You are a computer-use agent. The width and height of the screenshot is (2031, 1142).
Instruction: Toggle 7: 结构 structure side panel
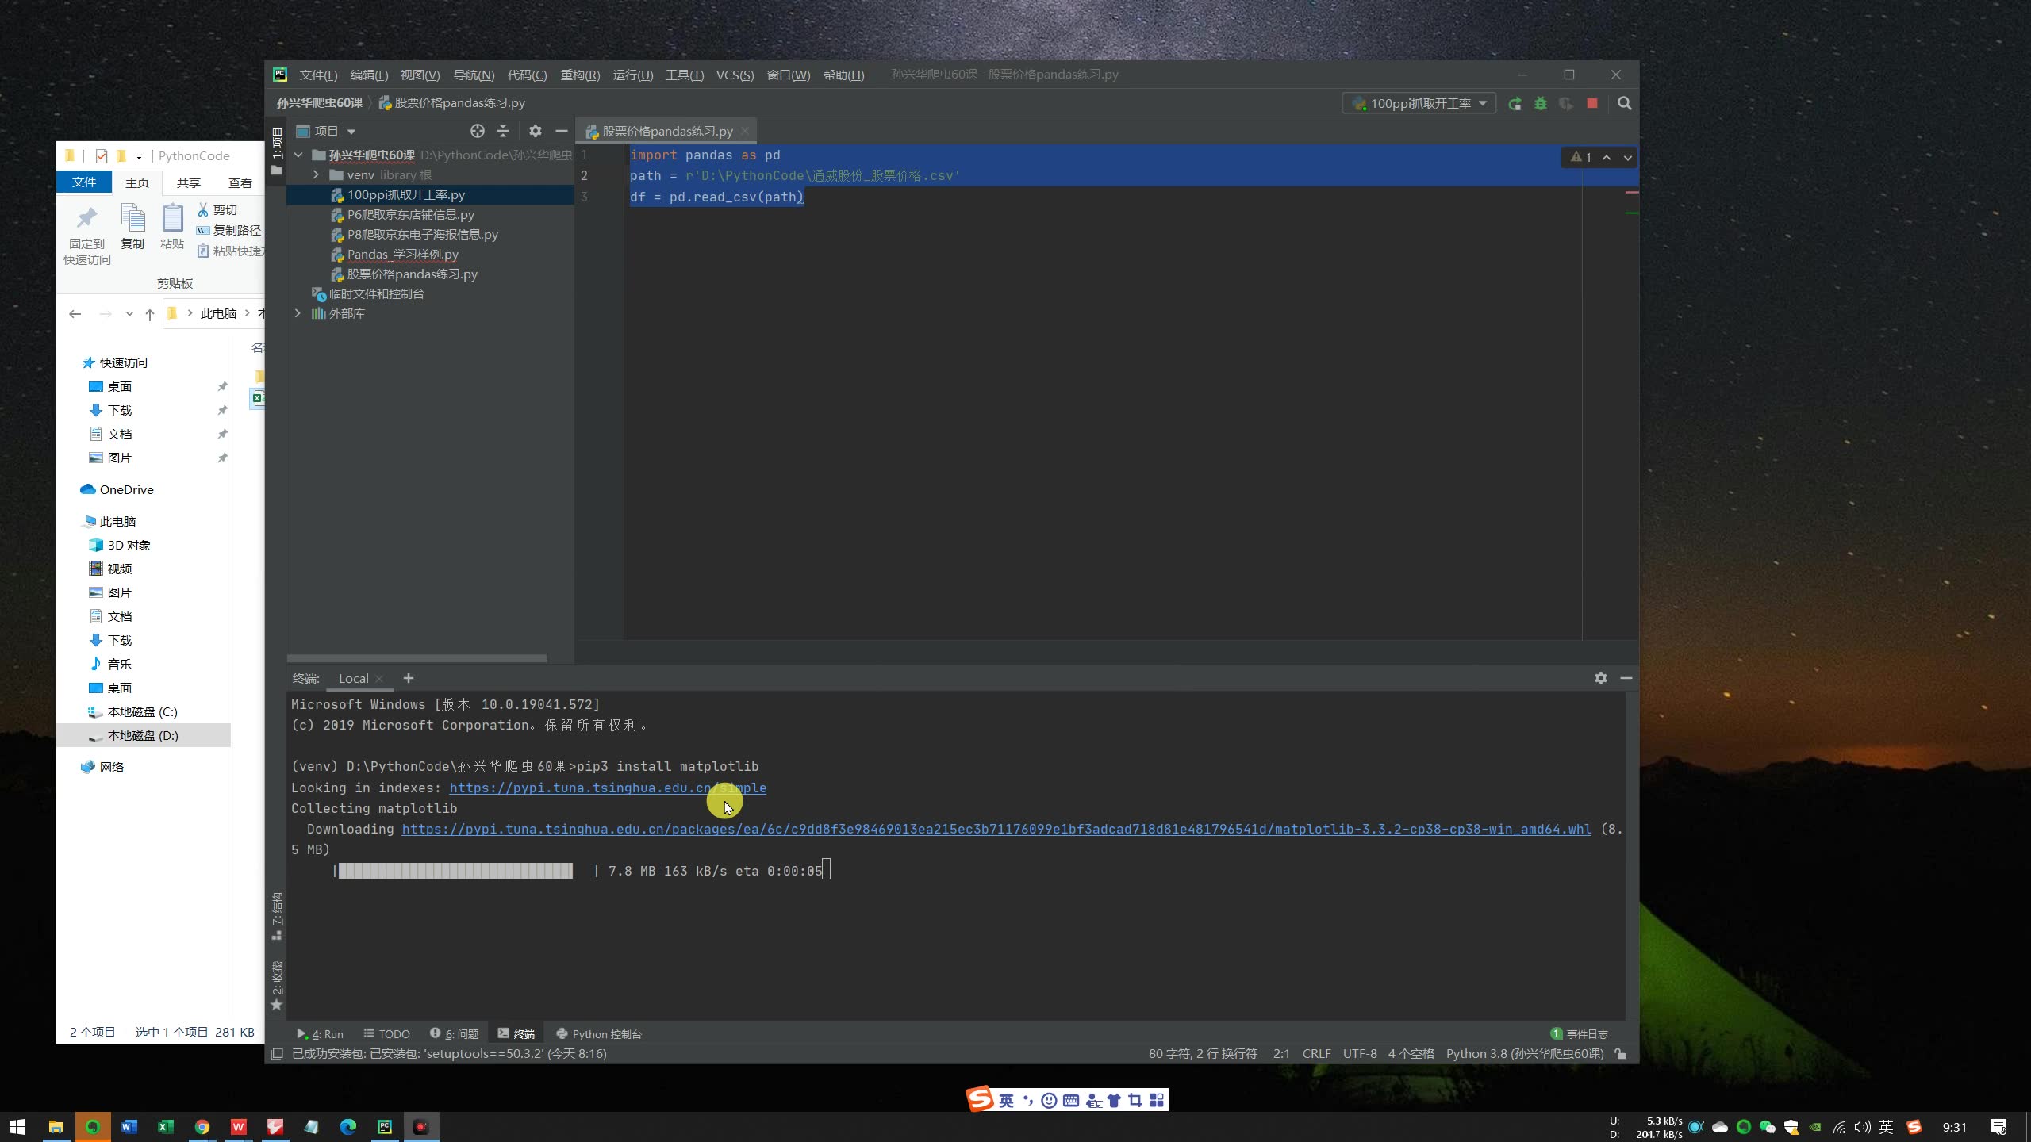point(277,916)
